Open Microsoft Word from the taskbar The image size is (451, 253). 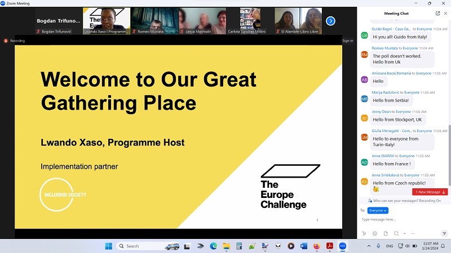(304, 246)
